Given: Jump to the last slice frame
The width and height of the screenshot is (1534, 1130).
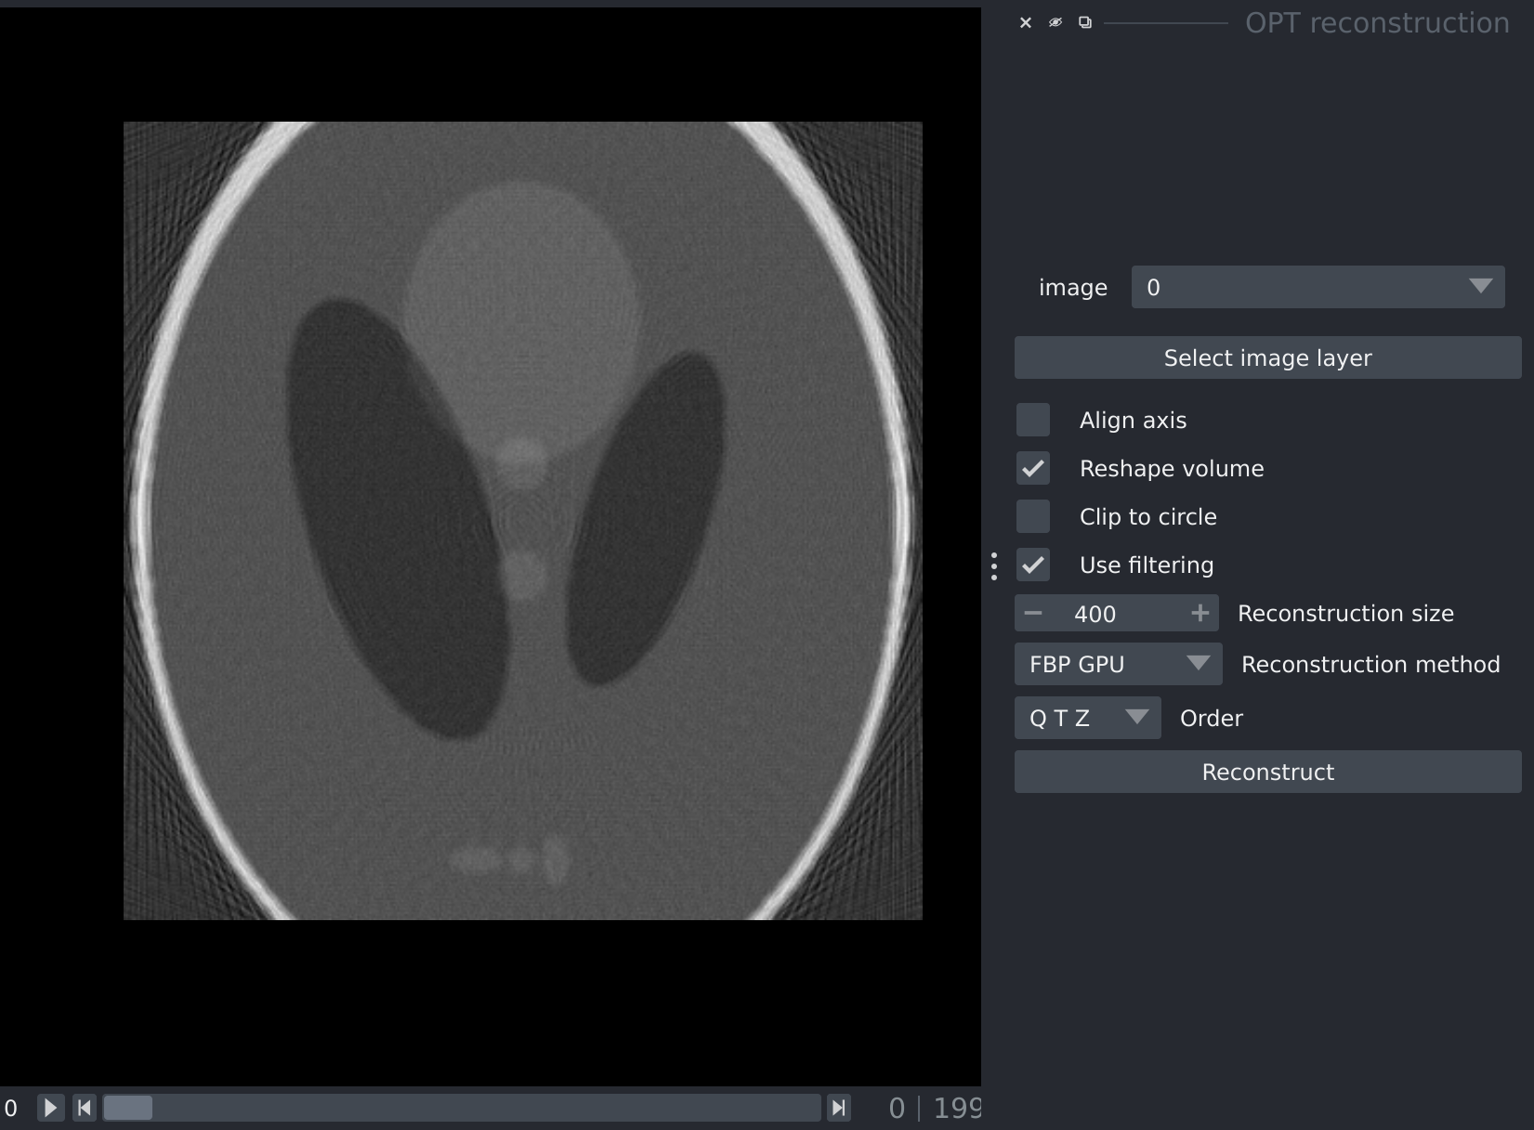Looking at the screenshot, I should click(838, 1108).
